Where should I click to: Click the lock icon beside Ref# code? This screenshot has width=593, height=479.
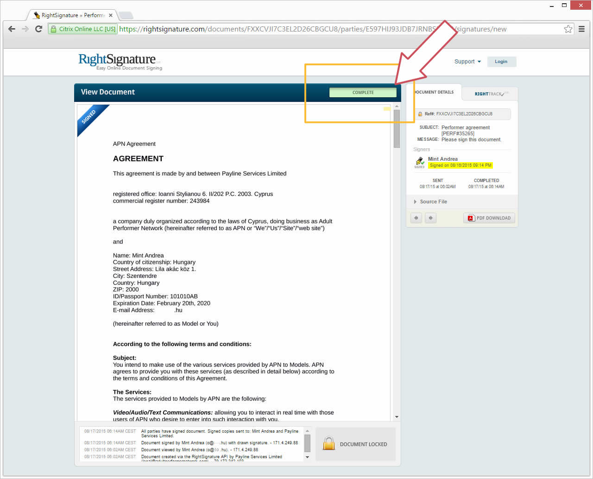pyautogui.click(x=420, y=114)
